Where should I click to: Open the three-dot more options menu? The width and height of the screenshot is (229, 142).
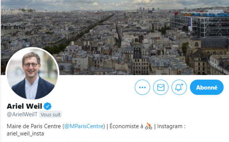coord(142,87)
